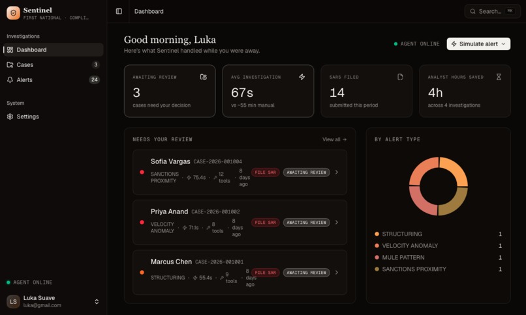526x315 pixels.
Task: Click the Priya Anand name
Action: click(x=169, y=212)
